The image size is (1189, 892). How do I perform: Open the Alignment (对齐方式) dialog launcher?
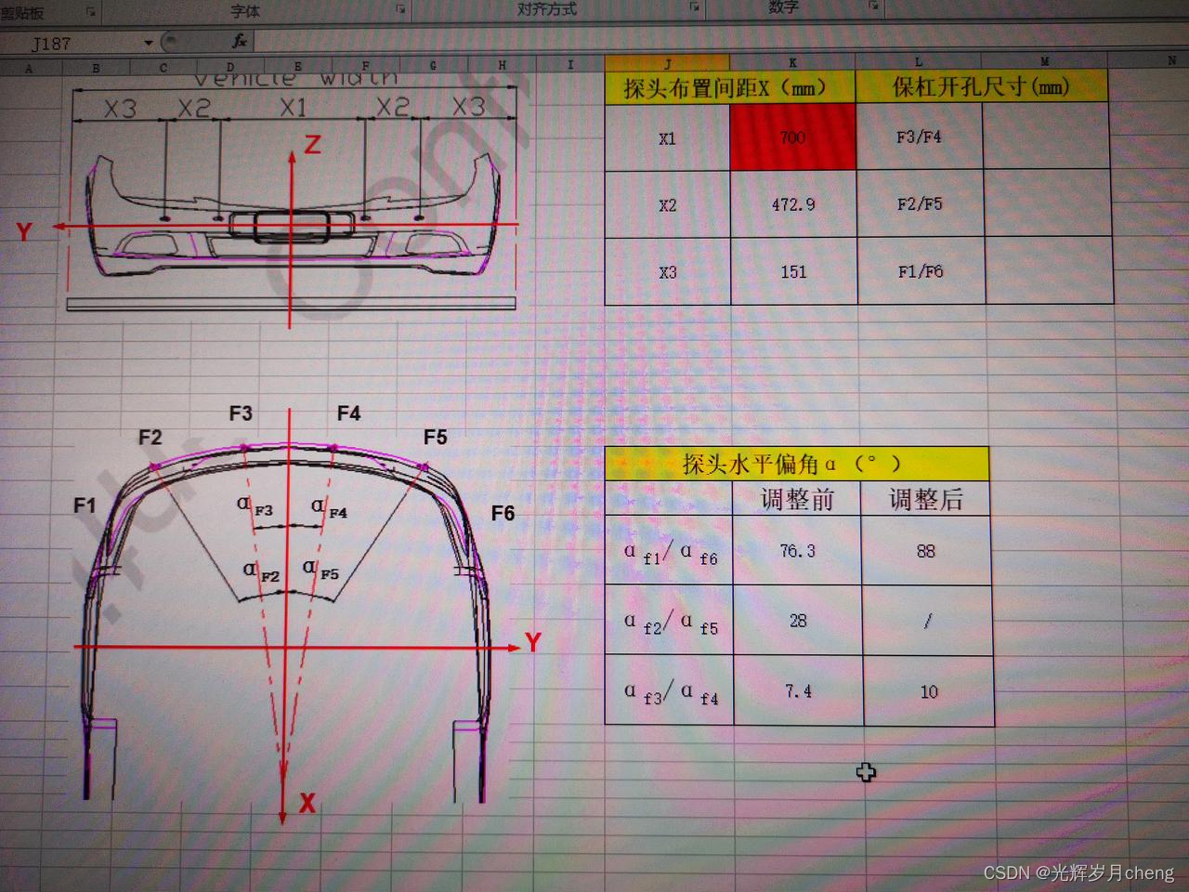pos(694,7)
